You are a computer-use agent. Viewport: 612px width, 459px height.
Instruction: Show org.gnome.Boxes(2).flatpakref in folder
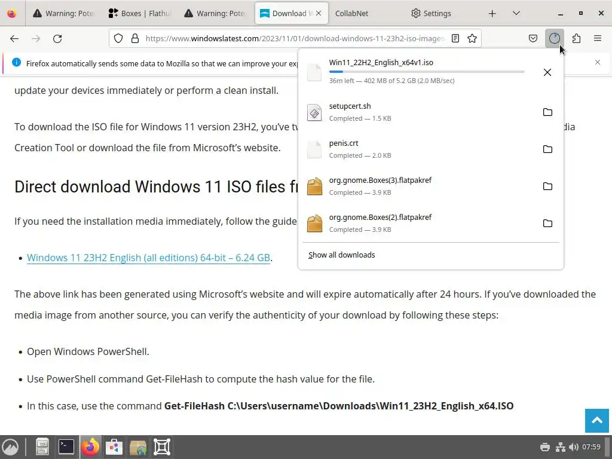pos(547,224)
